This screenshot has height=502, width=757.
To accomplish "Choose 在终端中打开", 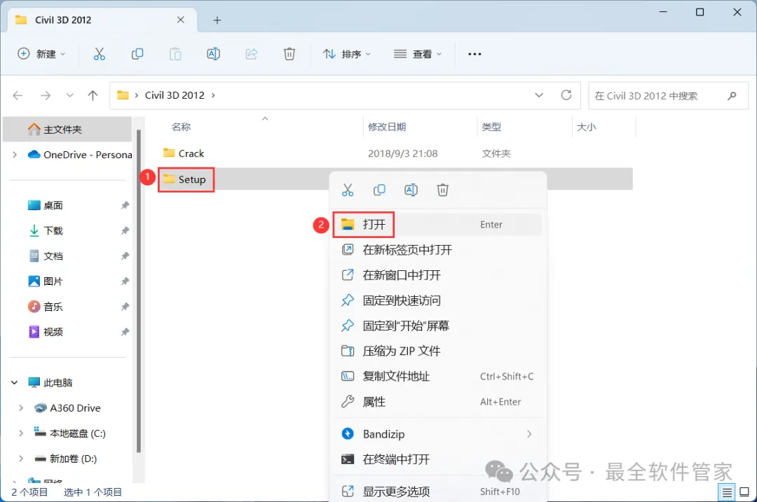I will [438, 459].
